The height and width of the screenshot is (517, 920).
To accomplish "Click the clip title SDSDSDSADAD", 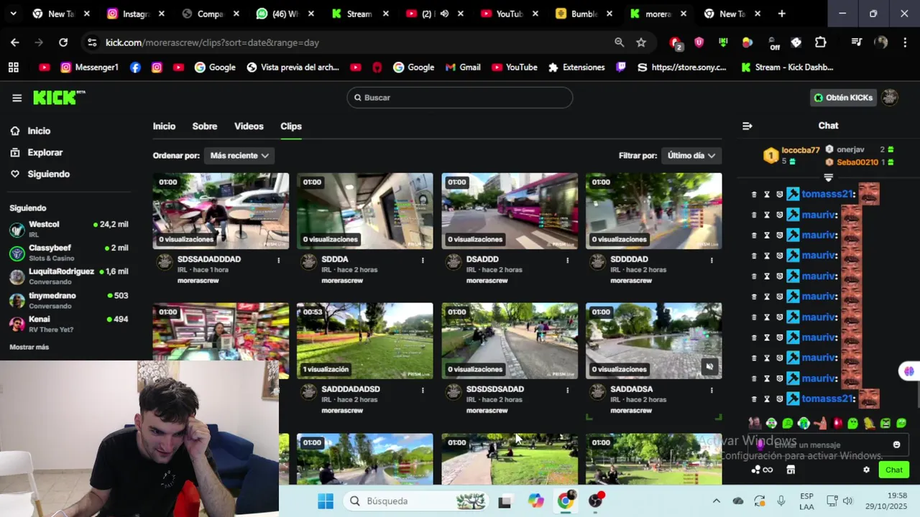I will (495, 389).
